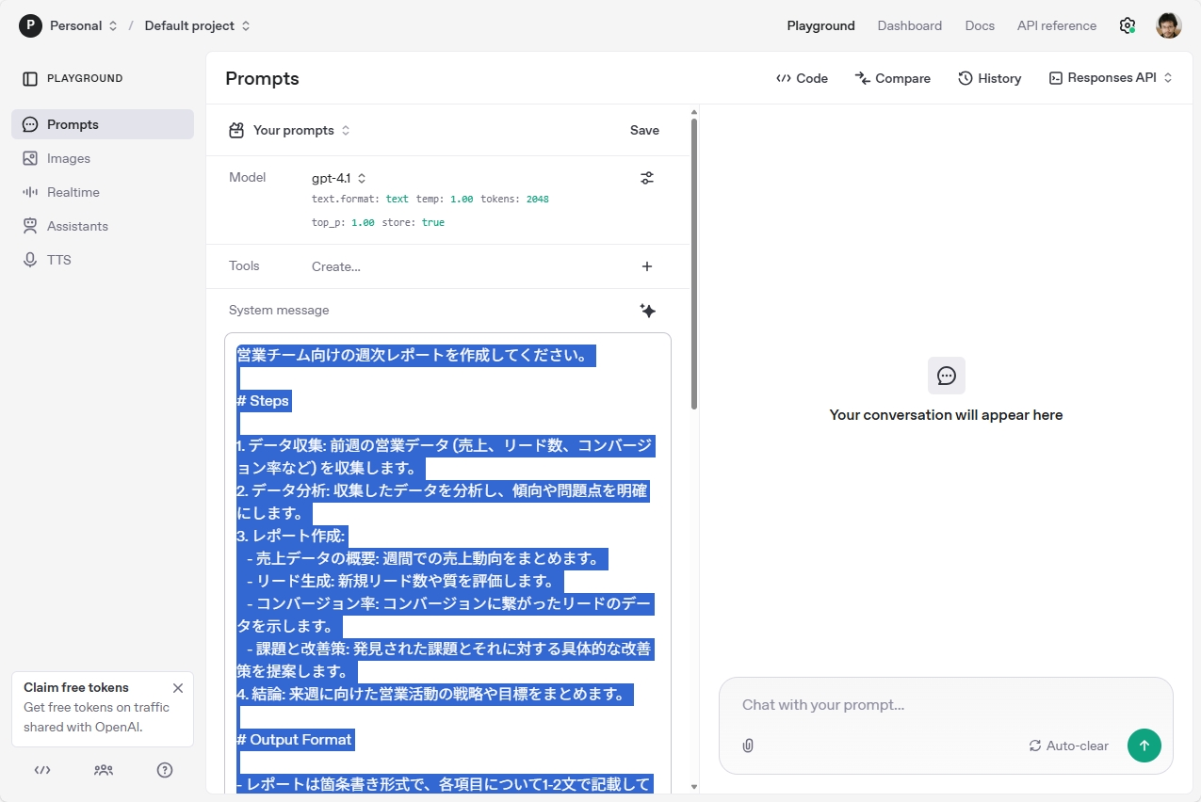Open the Images page from sidebar
The image size is (1201, 802).
[x=71, y=157]
